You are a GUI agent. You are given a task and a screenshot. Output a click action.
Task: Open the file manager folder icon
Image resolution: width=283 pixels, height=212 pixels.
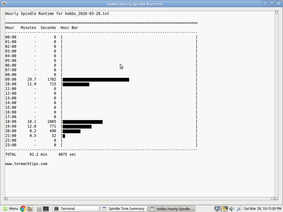click(30, 208)
